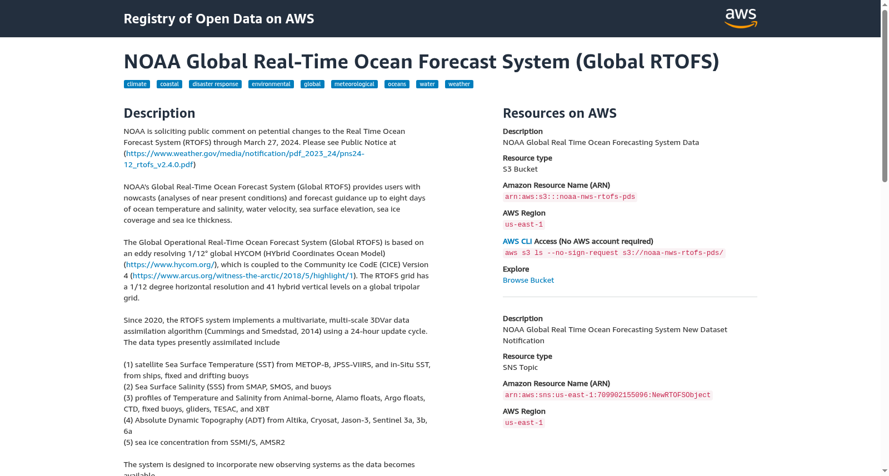Filter by the global tag

312,84
